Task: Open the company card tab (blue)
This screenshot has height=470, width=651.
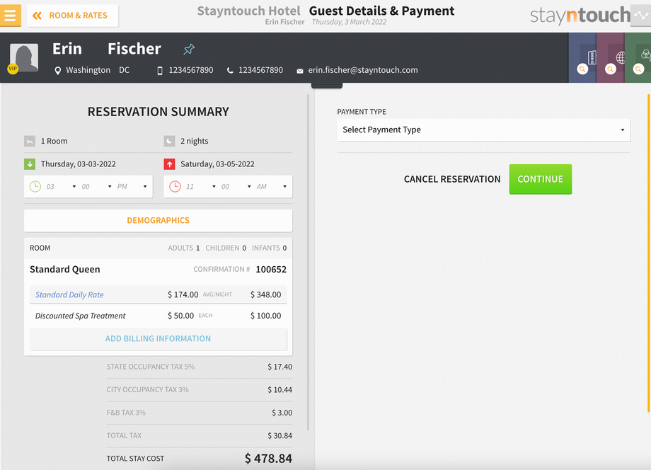Action: pyautogui.click(x=582, y=58)
